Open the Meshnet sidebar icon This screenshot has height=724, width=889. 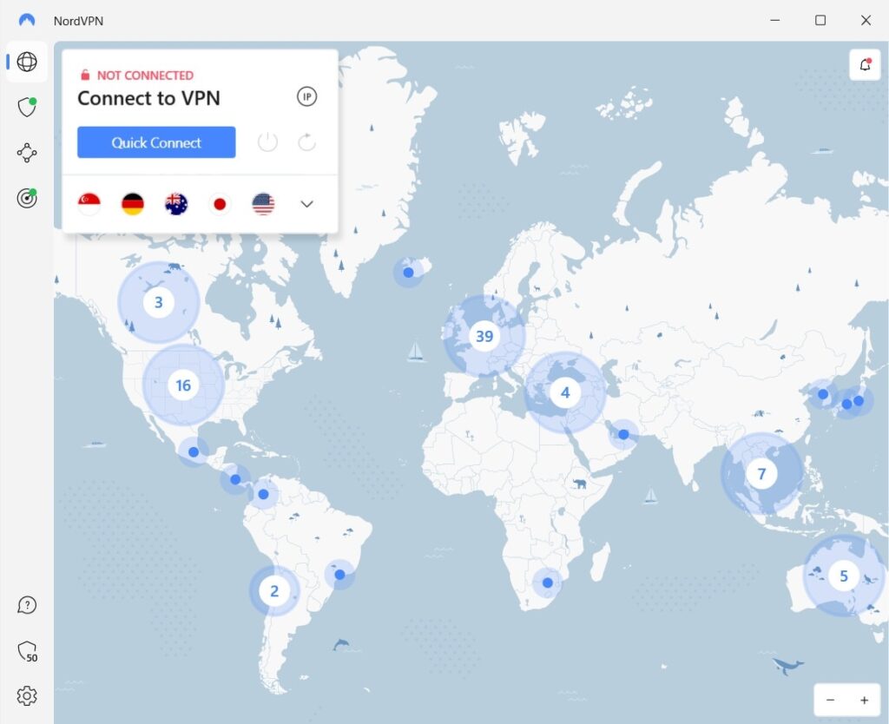[27, 153]
